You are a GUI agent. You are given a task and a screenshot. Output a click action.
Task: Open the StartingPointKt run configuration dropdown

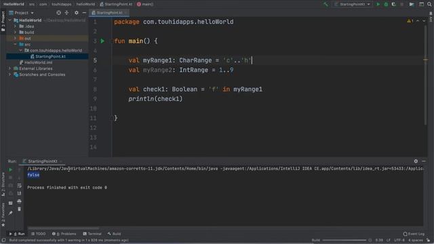[352, 4]
